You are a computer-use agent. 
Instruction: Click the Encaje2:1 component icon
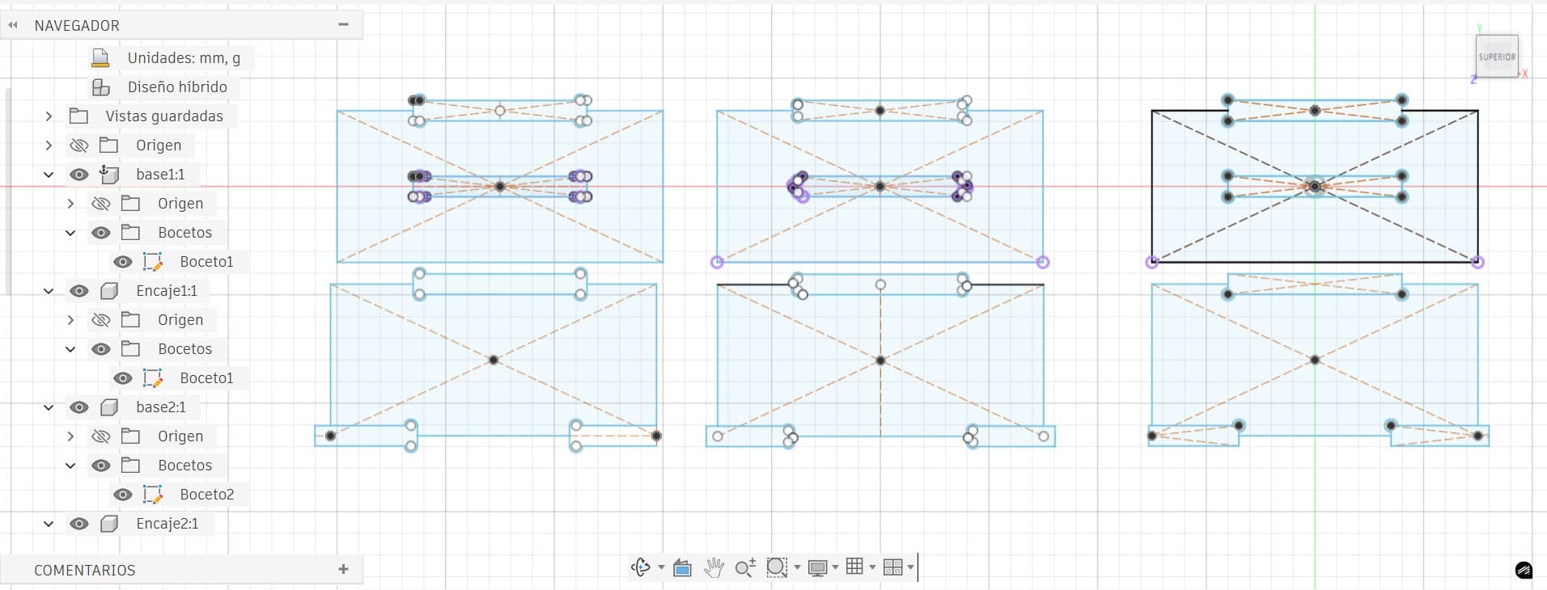[x=109, y=524]
